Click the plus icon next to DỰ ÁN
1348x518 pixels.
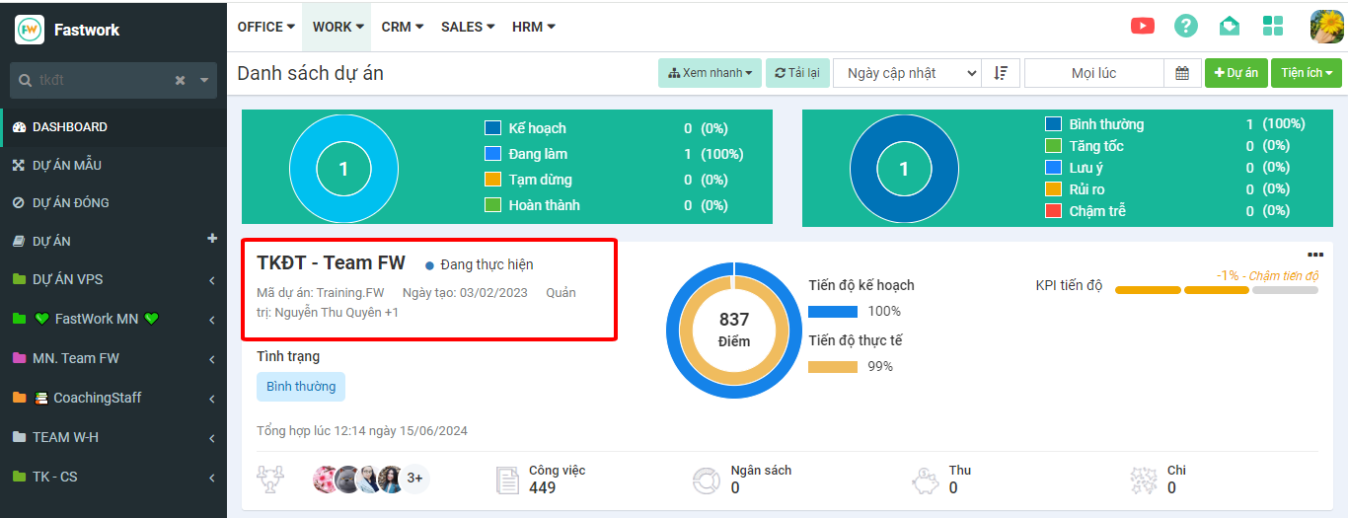pos(211,239)
